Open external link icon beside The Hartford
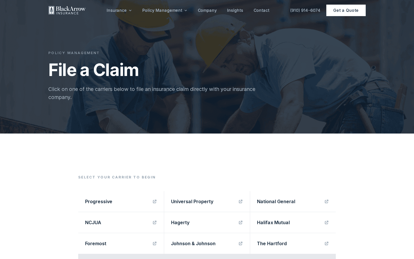Viewport: 414px width, 259px height. click(x=327, y=243)
